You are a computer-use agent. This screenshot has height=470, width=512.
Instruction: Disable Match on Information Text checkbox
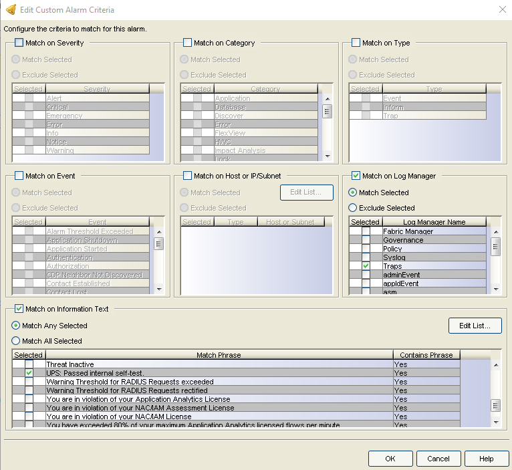tap(19, 309)
